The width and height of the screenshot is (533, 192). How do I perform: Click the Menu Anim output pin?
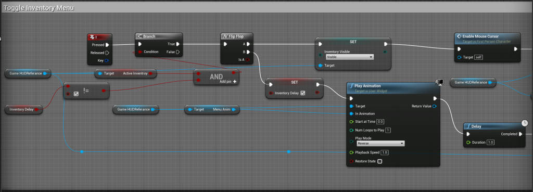pos(233,109)
